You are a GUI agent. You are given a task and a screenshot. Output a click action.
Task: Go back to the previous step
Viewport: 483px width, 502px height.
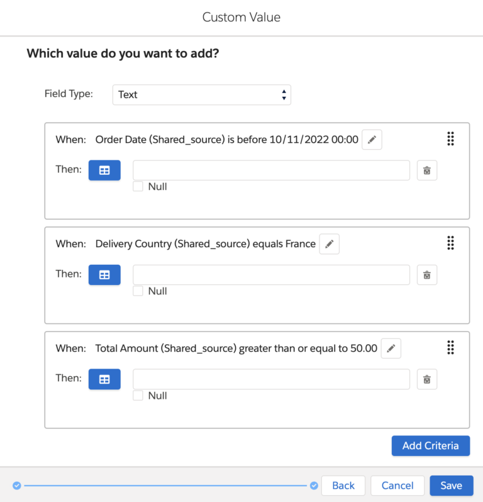pos(343,486)
